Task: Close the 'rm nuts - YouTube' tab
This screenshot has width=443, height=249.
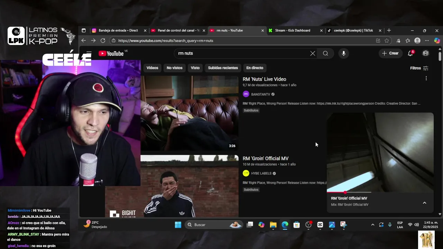Action: pos(263,30)
